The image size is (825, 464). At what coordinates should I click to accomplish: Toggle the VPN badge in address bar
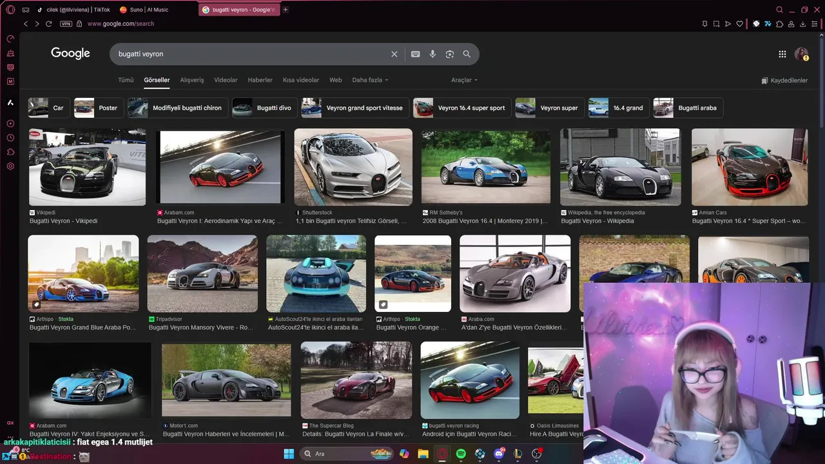coord(66,24)
